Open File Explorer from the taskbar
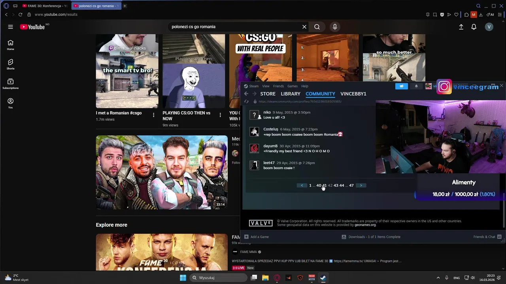Screen dimensions: 506x284 click(265, 278)
